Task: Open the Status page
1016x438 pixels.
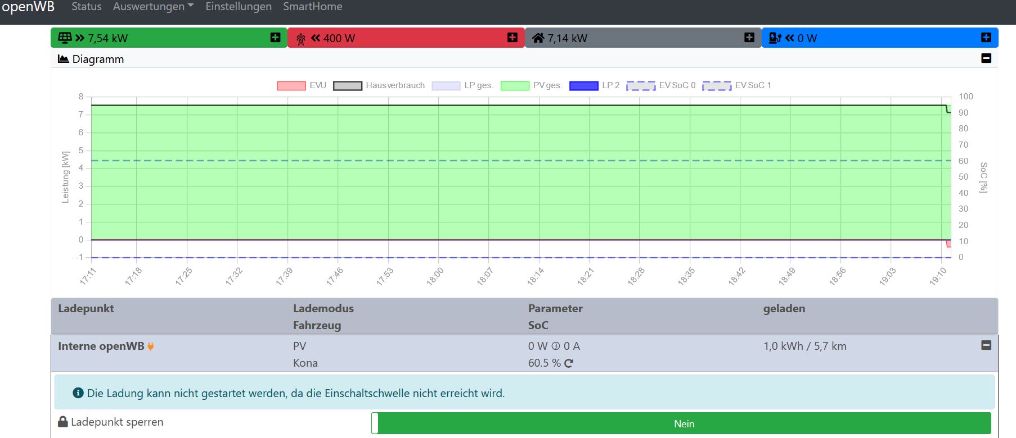Action: pos(87,7)
